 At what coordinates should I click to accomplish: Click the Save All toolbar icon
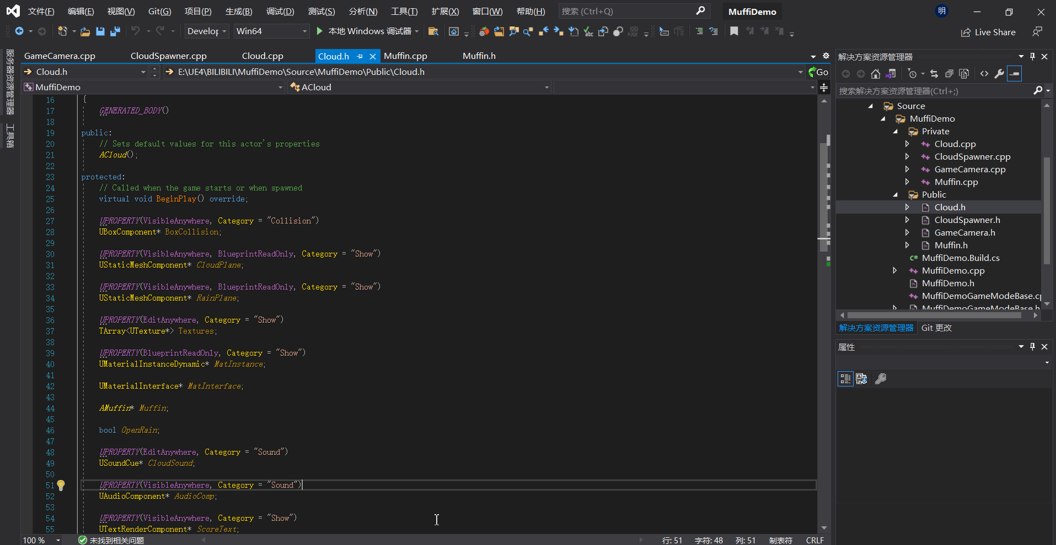[115, 31]
